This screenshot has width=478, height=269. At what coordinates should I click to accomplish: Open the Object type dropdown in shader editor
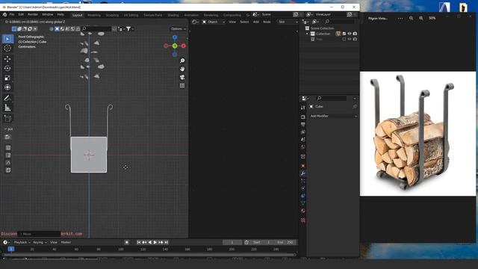214,22
